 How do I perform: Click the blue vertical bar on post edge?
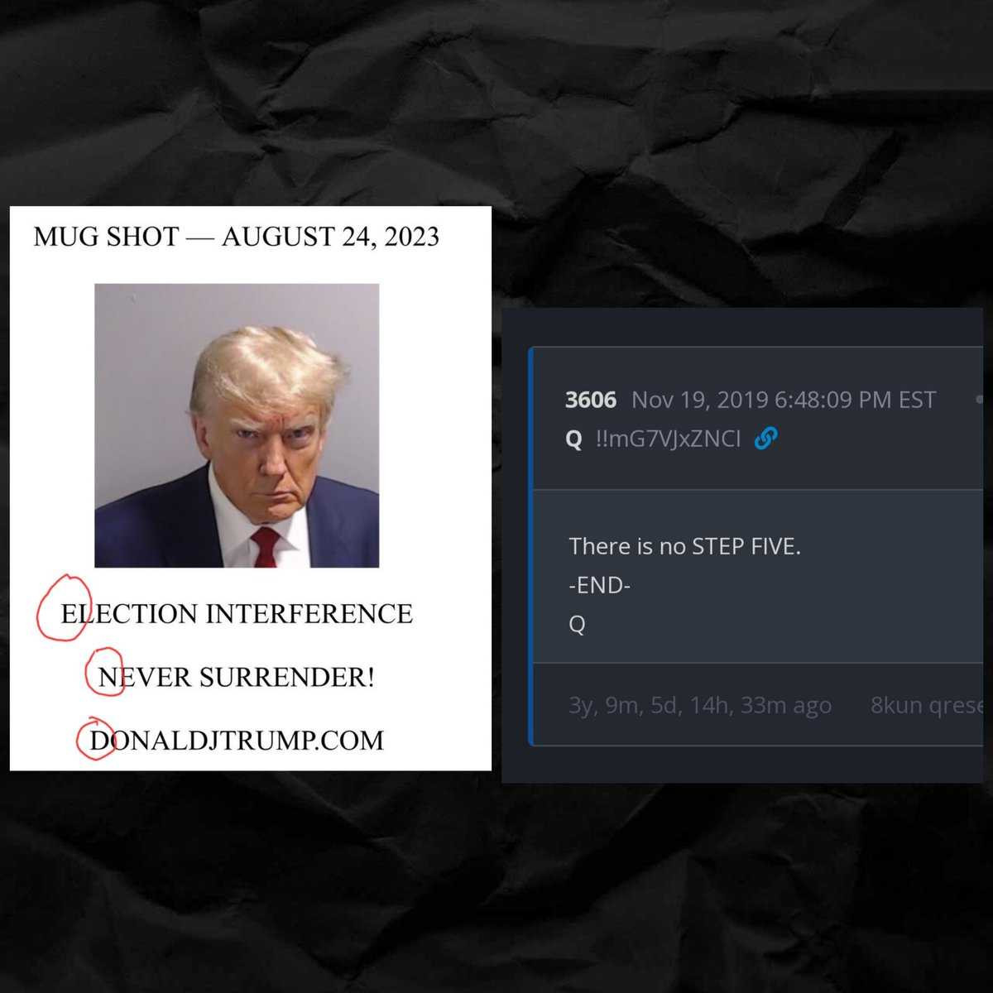point(531,546)
